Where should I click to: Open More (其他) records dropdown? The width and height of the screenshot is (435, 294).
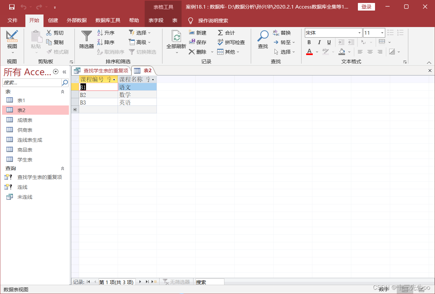(228, 52)
